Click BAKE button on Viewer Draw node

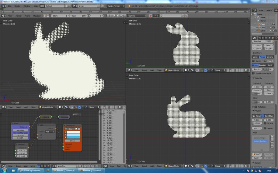[x=72, y=141]
